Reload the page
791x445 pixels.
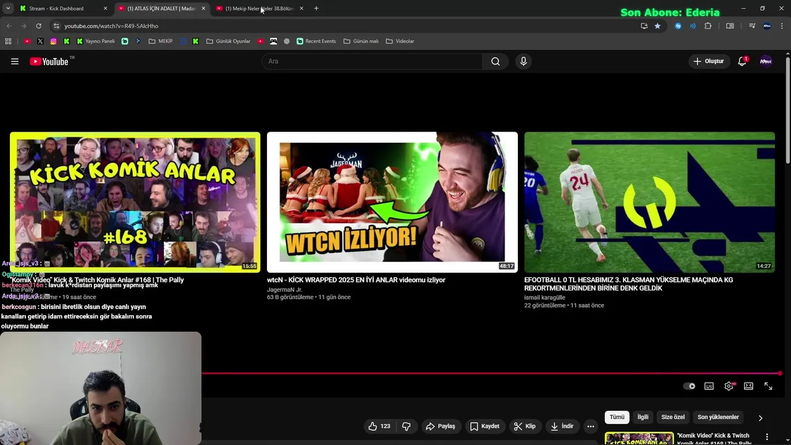[38, 26]
